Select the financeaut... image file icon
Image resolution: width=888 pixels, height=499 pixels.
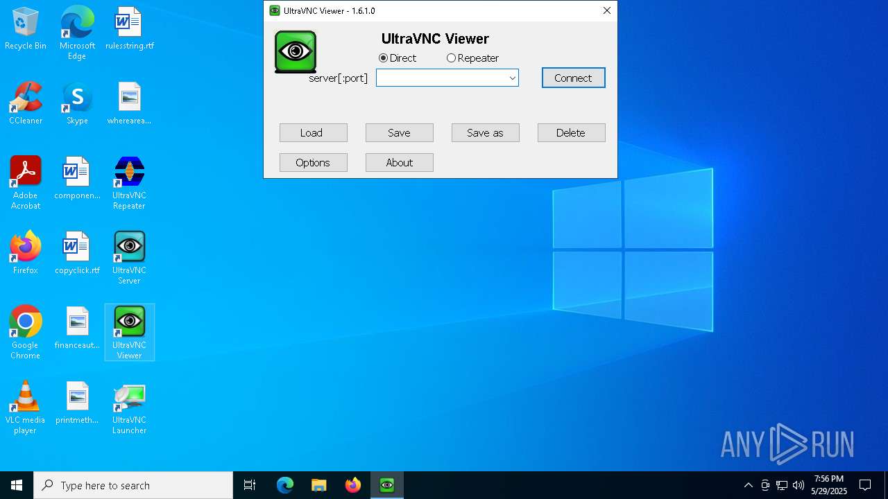coord(77,329)
